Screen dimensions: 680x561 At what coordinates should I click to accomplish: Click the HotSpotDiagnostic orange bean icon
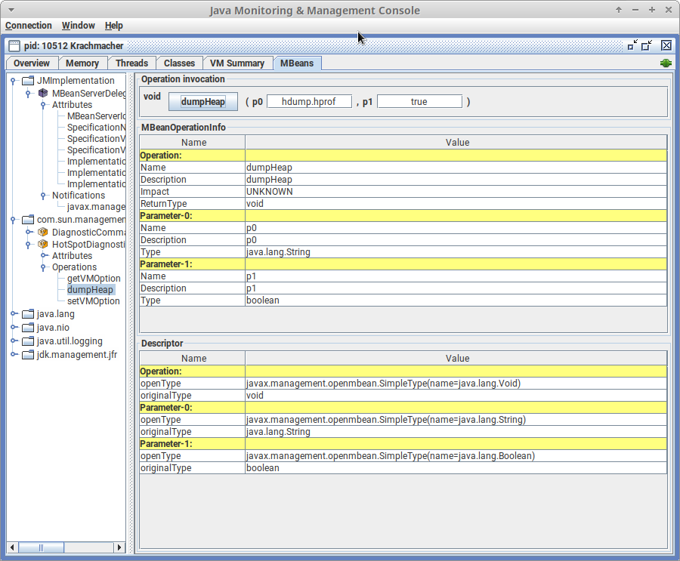(x=43, y=245)
